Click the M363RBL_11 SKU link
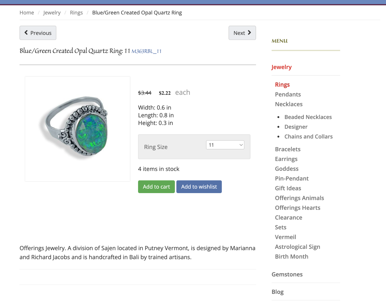The width and height of the screenshot is (386, 304). [x=147, y=51]
